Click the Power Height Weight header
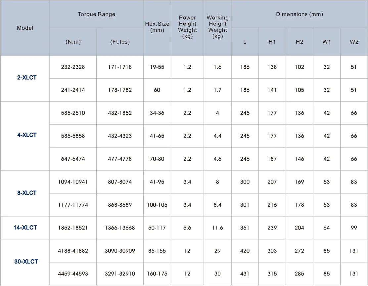The width and height of the screenshot is (368, 286). (187, 27)
